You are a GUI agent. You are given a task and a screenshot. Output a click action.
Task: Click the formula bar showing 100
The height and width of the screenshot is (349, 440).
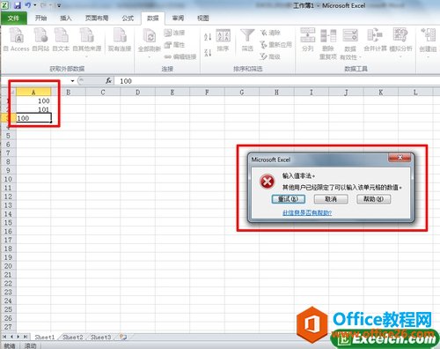coord(277,81)
